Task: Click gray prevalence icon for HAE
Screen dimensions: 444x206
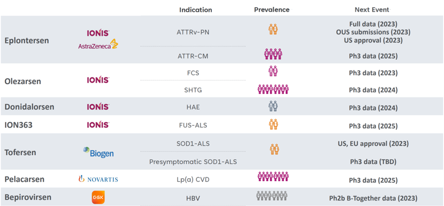Action: [273, 106]
